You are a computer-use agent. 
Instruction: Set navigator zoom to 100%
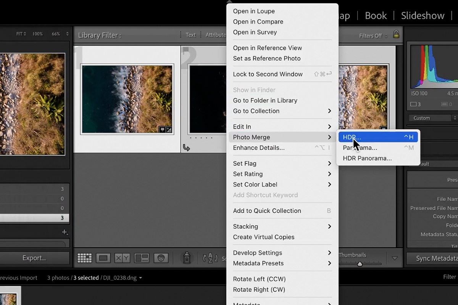pyautogui.click(x=37, y=34)
